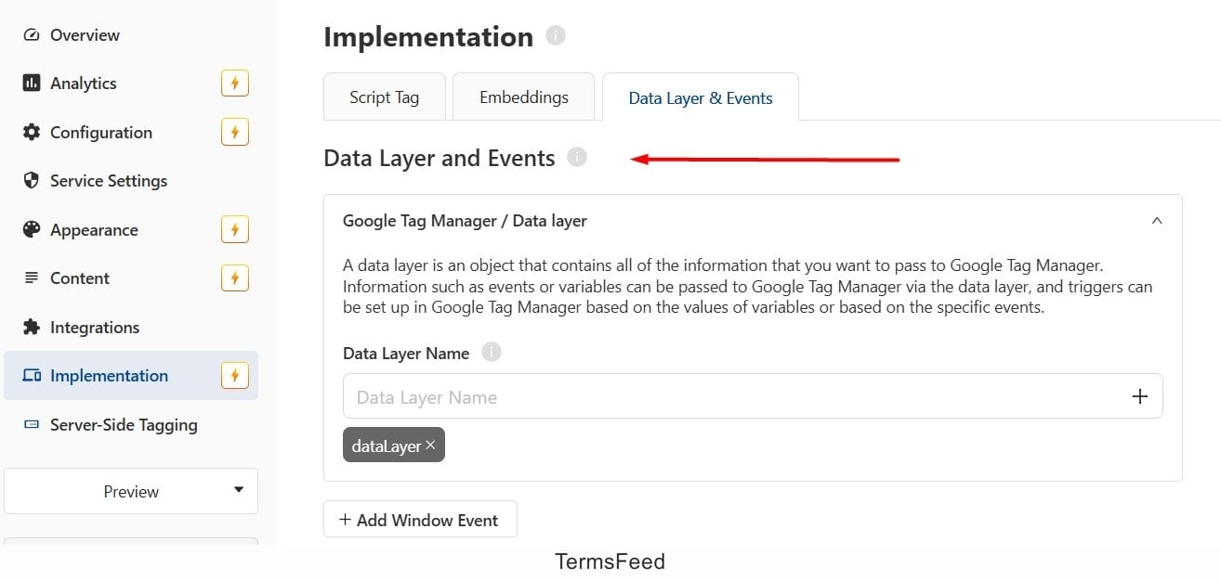Screen dimensions: 1221x581
Task: Click the Server-Side Tagging icon
Action: click(x=32, y=425)
